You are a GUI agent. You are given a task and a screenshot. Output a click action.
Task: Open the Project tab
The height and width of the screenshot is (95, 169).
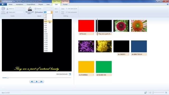[41, 4]
